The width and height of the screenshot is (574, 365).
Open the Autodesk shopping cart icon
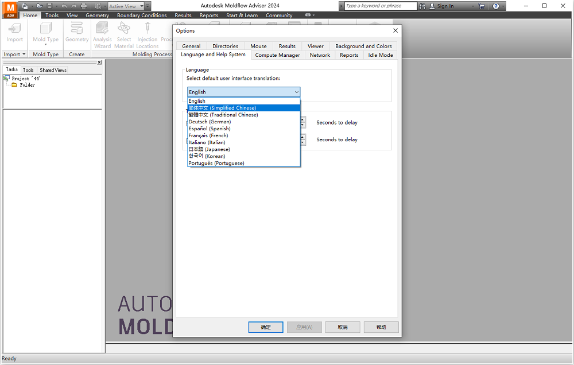tap(482, 6)
